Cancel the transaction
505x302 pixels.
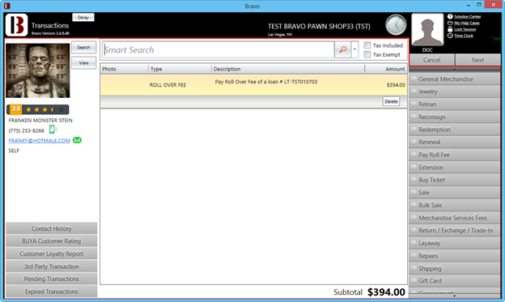[431, 60]
